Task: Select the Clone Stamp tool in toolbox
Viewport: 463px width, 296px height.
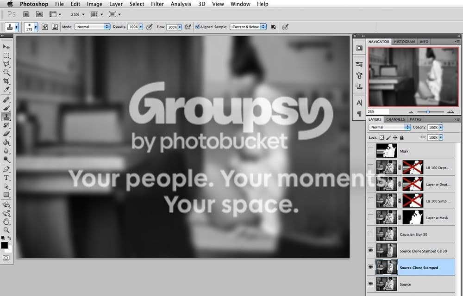Action: (6, 117)
